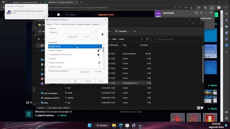Image resolution: width=230 pixels, height=129 pixels.
Task: Click the browser page vertical scrollbar
Action: [x=222, y=66]
